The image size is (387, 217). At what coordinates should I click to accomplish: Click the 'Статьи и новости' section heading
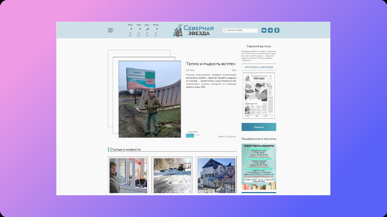(x=125, y=150)
